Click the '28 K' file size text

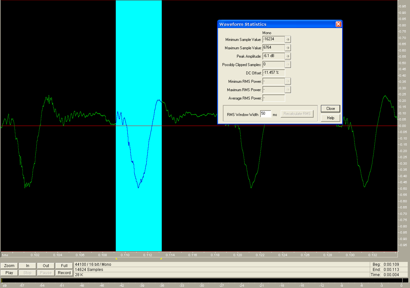point(79,275)
